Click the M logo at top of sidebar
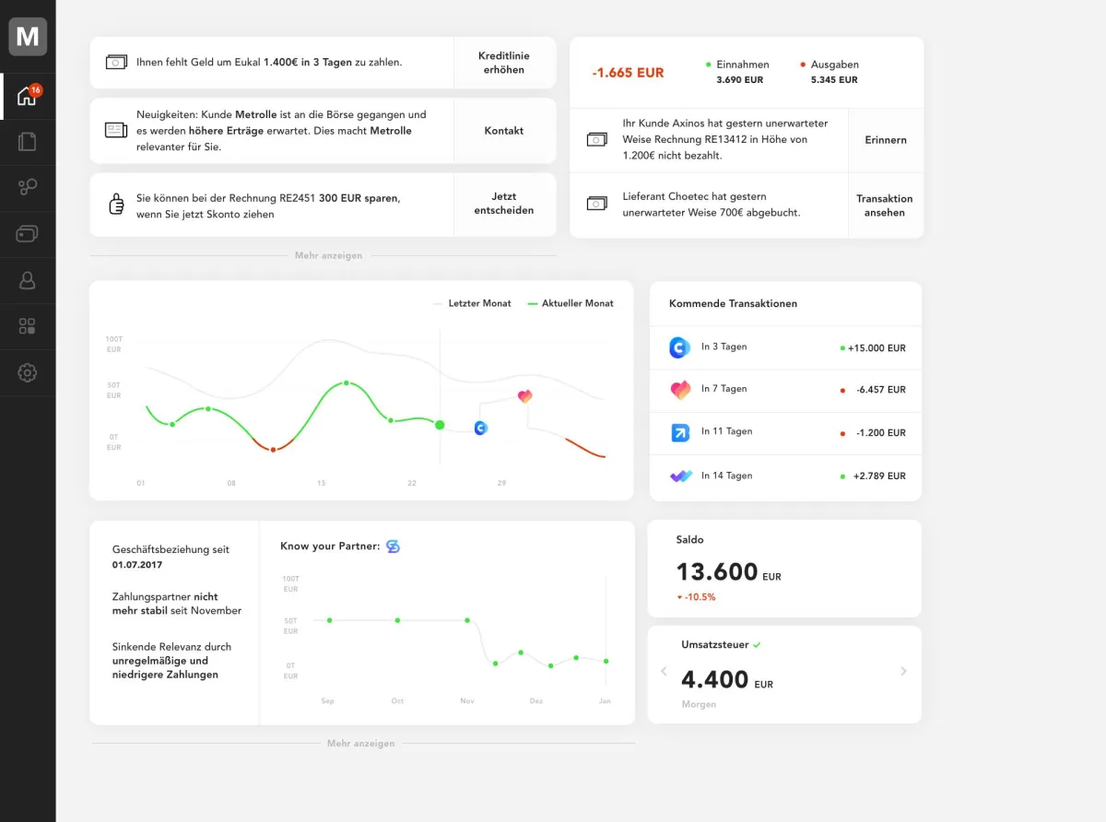The image size is (1106, 822). coord(28,37)
